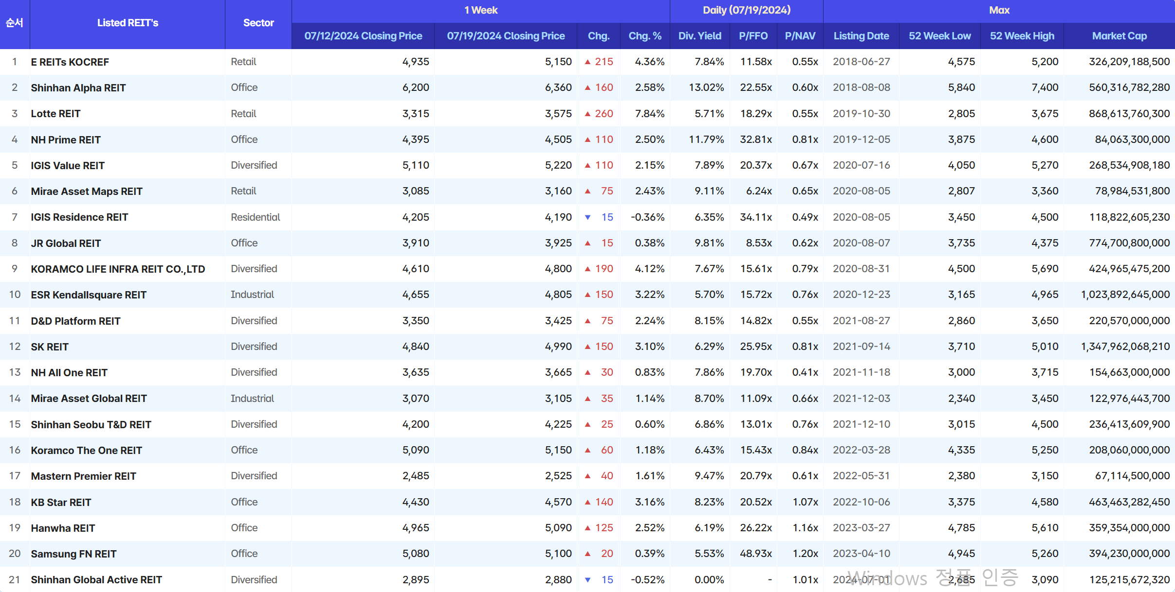
Task: Click 52 week low value 2,340
Action: [x=961, y=399]
